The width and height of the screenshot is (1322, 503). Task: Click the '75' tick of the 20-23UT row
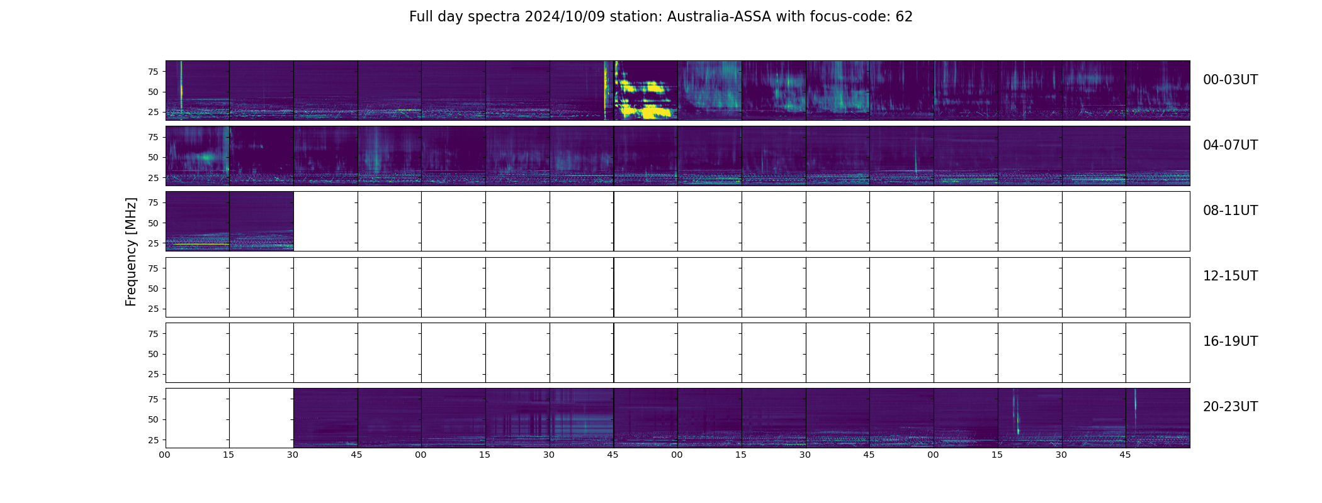[x=153, y=399]
